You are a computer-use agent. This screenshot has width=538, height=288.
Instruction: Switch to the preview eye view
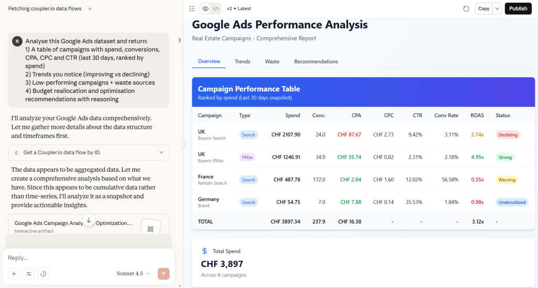pos(205,8)
